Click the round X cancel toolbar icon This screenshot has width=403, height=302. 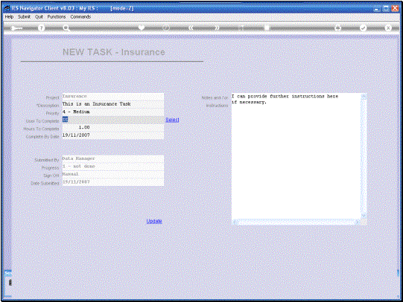pyautogui.click(x=388, y=28)
